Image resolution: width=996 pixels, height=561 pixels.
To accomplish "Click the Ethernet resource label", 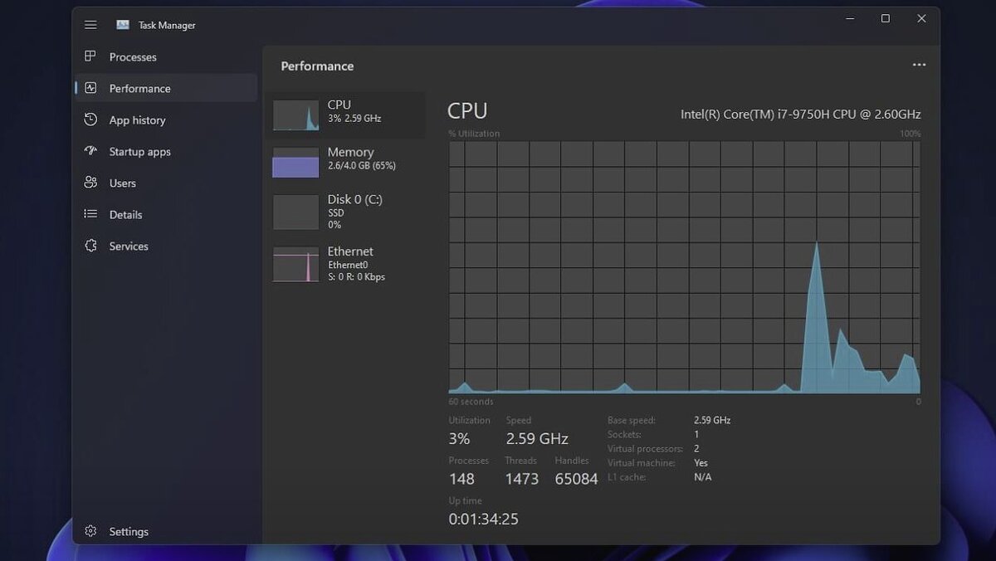I will point(350,251).
